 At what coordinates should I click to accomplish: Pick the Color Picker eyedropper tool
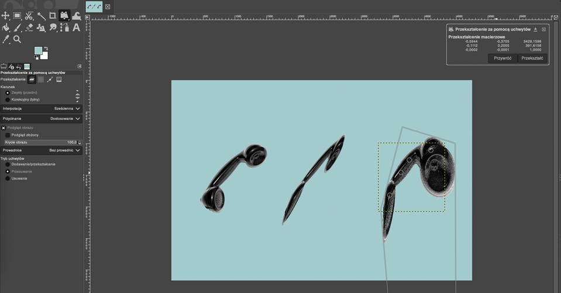(x=6, y=39)
